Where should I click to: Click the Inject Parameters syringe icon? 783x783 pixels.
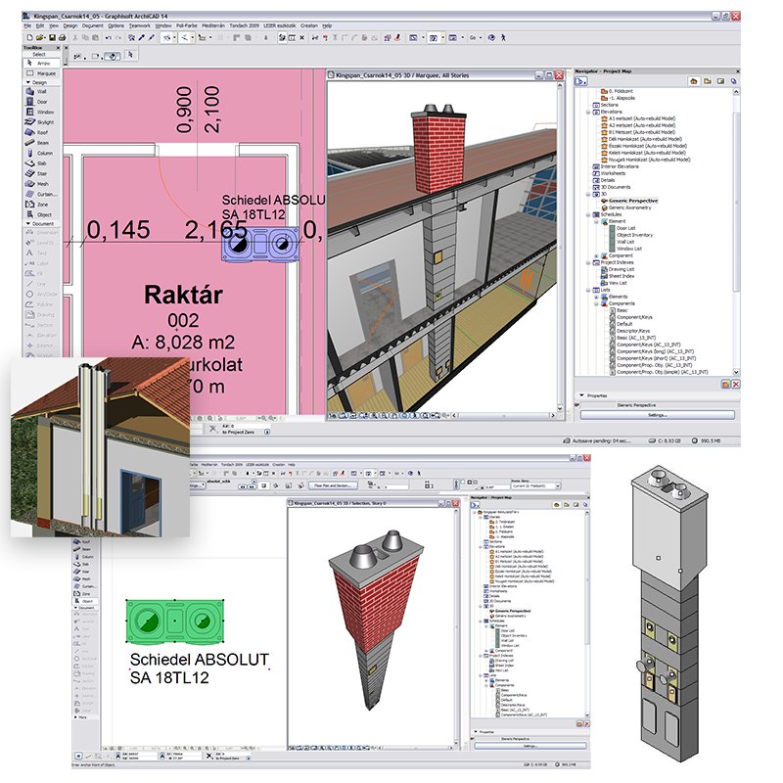click(x=152, y=38)
